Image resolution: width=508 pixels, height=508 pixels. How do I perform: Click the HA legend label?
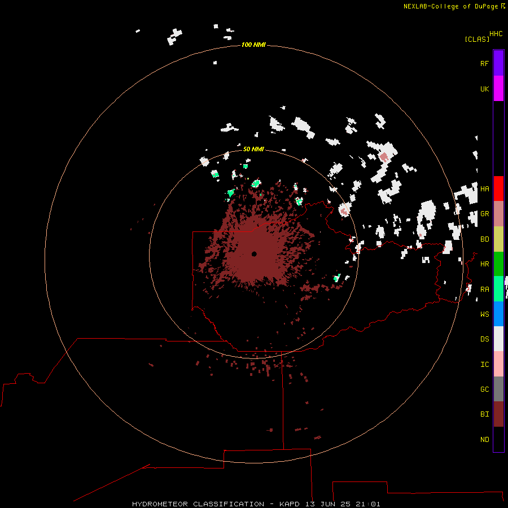(x=484, y=189)
